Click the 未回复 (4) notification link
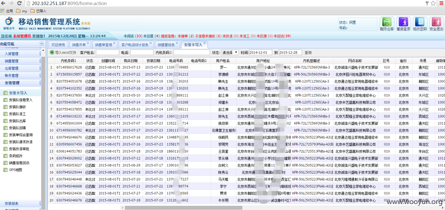 tap(151, 36)
